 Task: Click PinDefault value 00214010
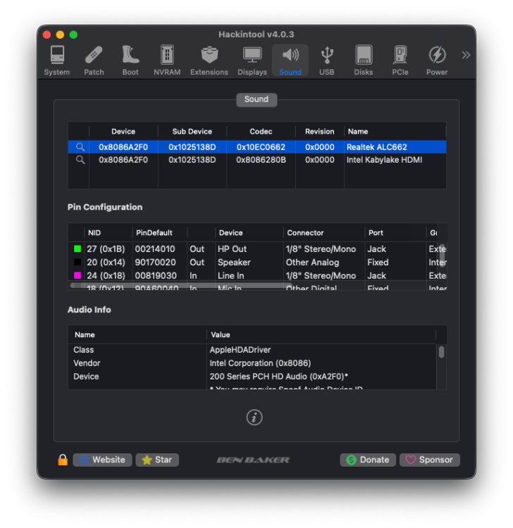coord(155,249)
